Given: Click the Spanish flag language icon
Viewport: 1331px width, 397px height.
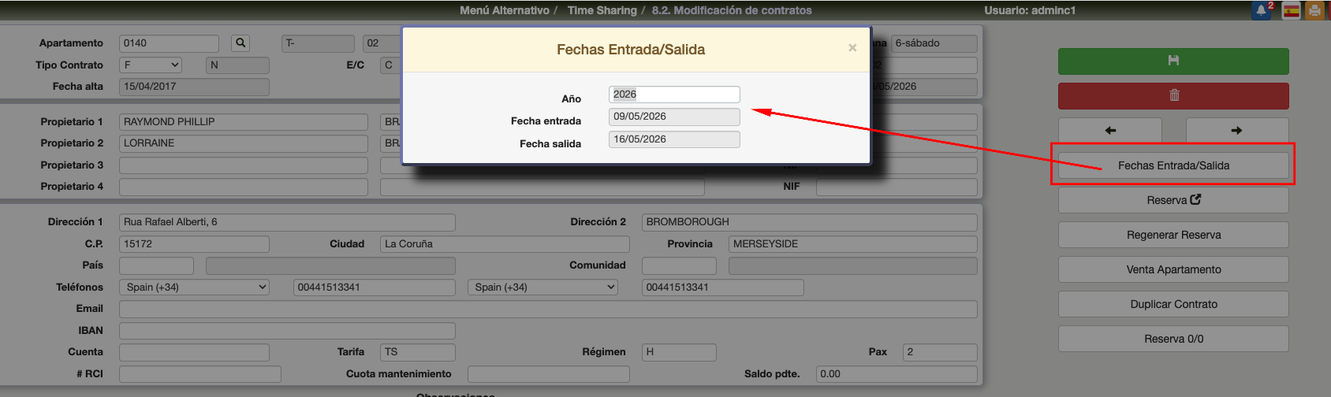Looking at the screenshot, I should [x=1291, y=11].
